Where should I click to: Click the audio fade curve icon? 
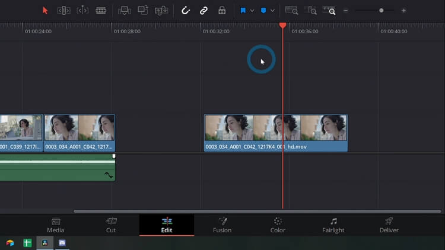click(x=109, y=175)
